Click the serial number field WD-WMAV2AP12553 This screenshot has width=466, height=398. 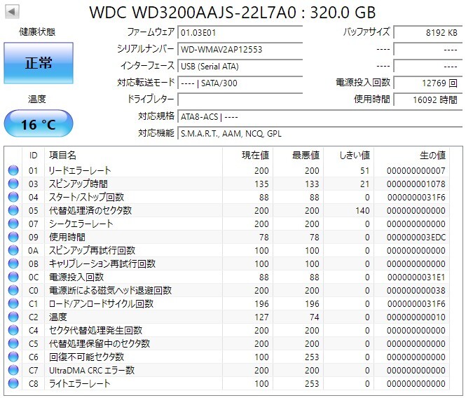click(240, 49)
